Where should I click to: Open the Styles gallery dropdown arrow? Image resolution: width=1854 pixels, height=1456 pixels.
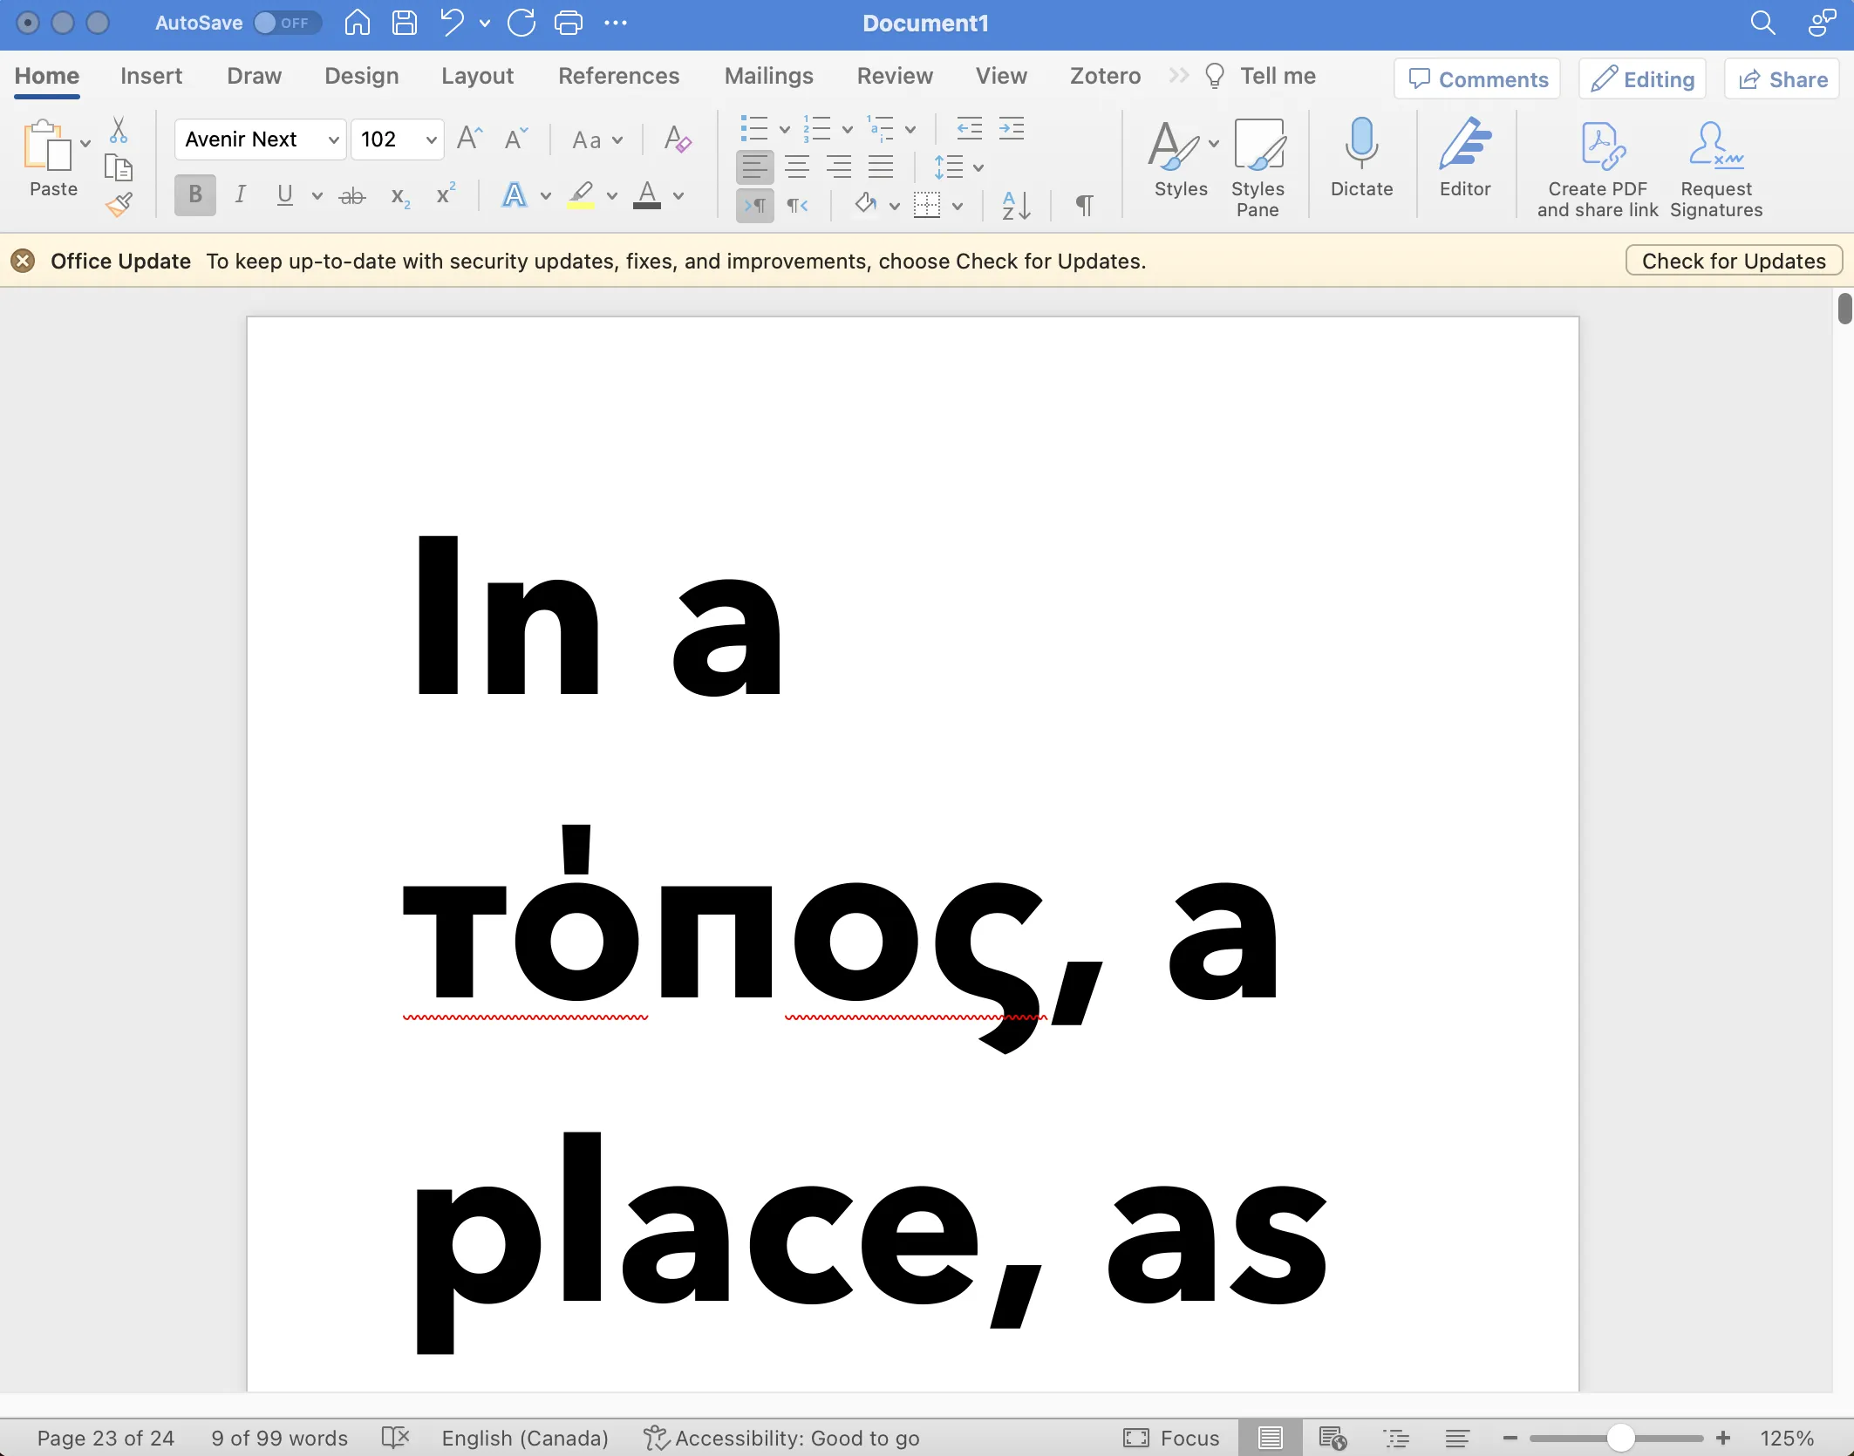pos(1214,143)
